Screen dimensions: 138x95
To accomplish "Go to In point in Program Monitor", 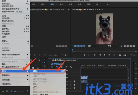I will tap(95, 55).
